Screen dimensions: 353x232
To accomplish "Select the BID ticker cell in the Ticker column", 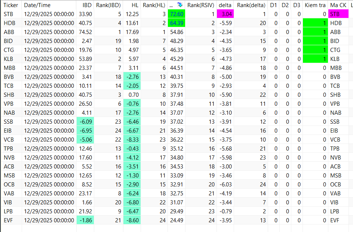I will pyautogui.click(x=11, y=41).
